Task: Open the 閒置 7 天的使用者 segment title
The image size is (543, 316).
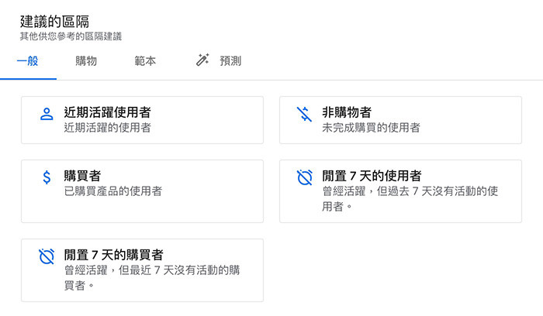Action: [x=372, y=176]
